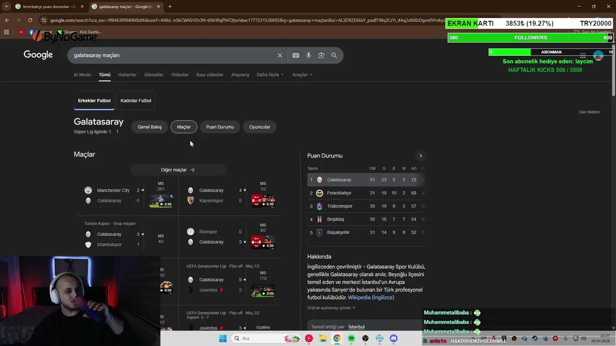Open the YouTube bookmark icon
616x346 pixels.
[21, 32]
